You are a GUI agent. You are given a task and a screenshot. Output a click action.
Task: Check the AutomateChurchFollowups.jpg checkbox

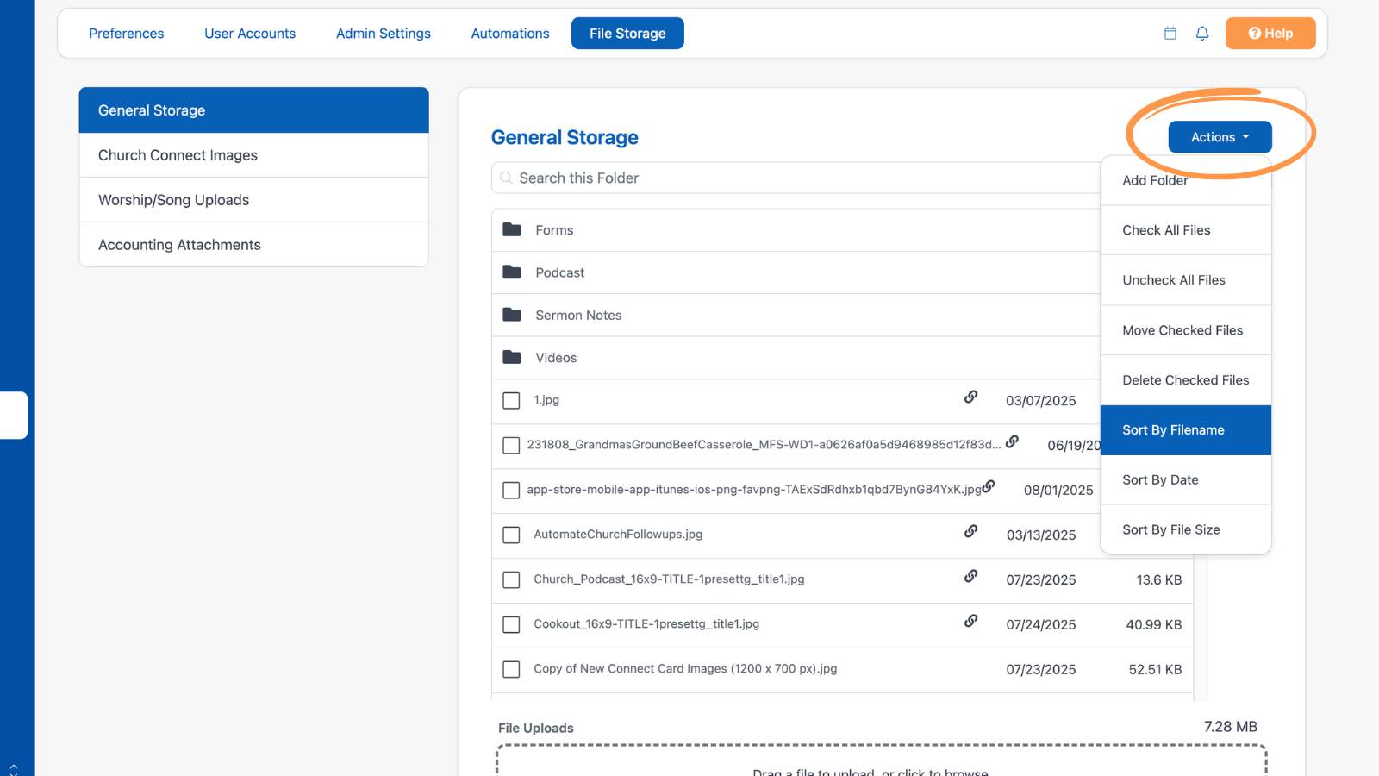511,535
